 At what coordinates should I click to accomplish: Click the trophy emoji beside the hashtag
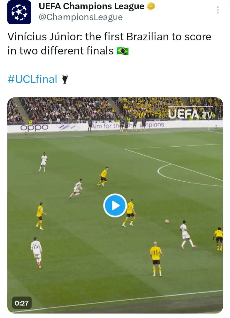click(65, 79)
